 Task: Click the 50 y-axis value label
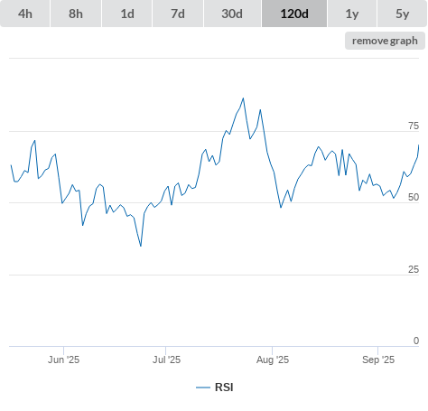click(414, 197)
